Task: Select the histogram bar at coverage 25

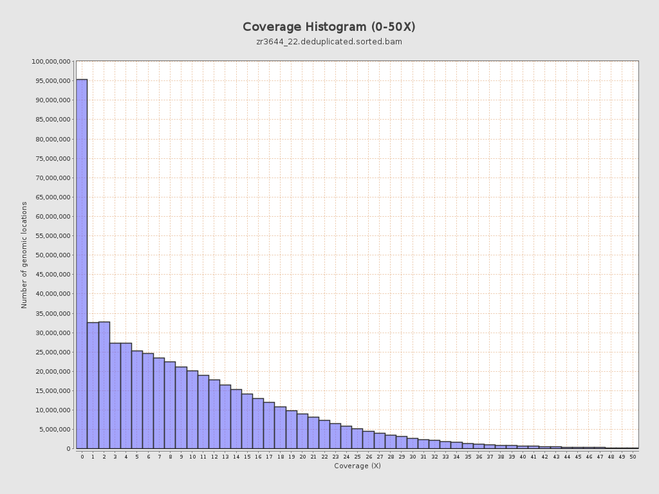Action: 357,439
